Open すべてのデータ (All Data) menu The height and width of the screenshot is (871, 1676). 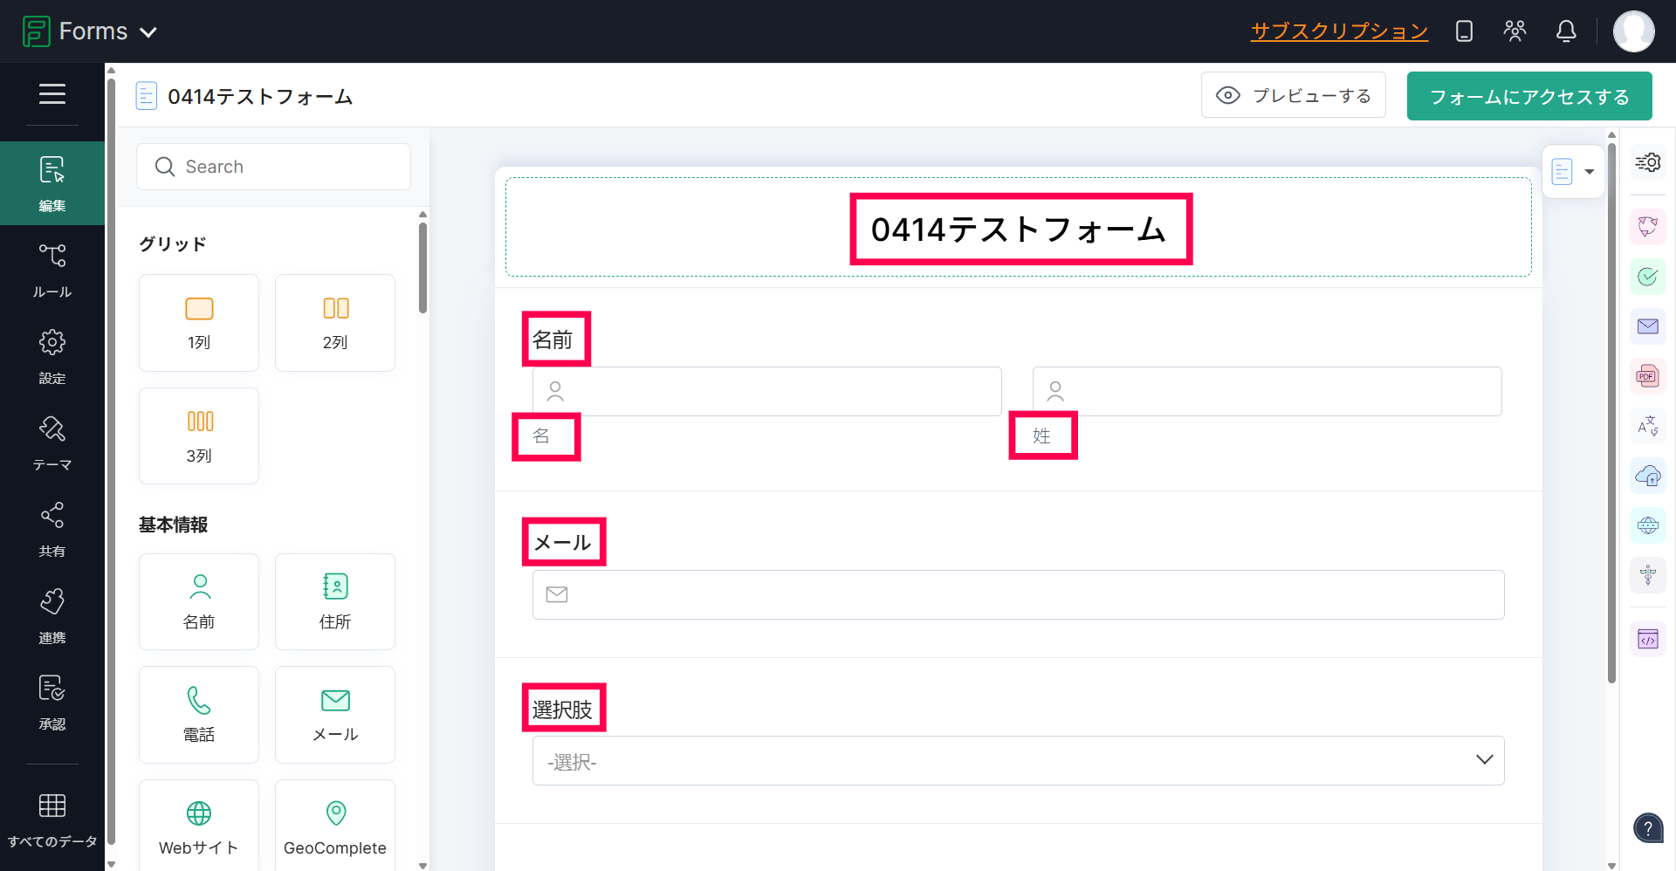[52, 819]
